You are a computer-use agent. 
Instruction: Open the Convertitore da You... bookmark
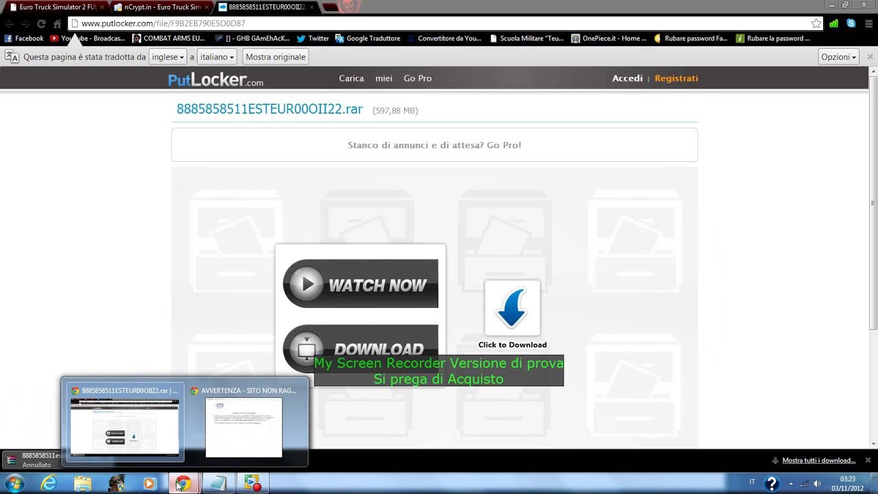(x=444, y=38)
